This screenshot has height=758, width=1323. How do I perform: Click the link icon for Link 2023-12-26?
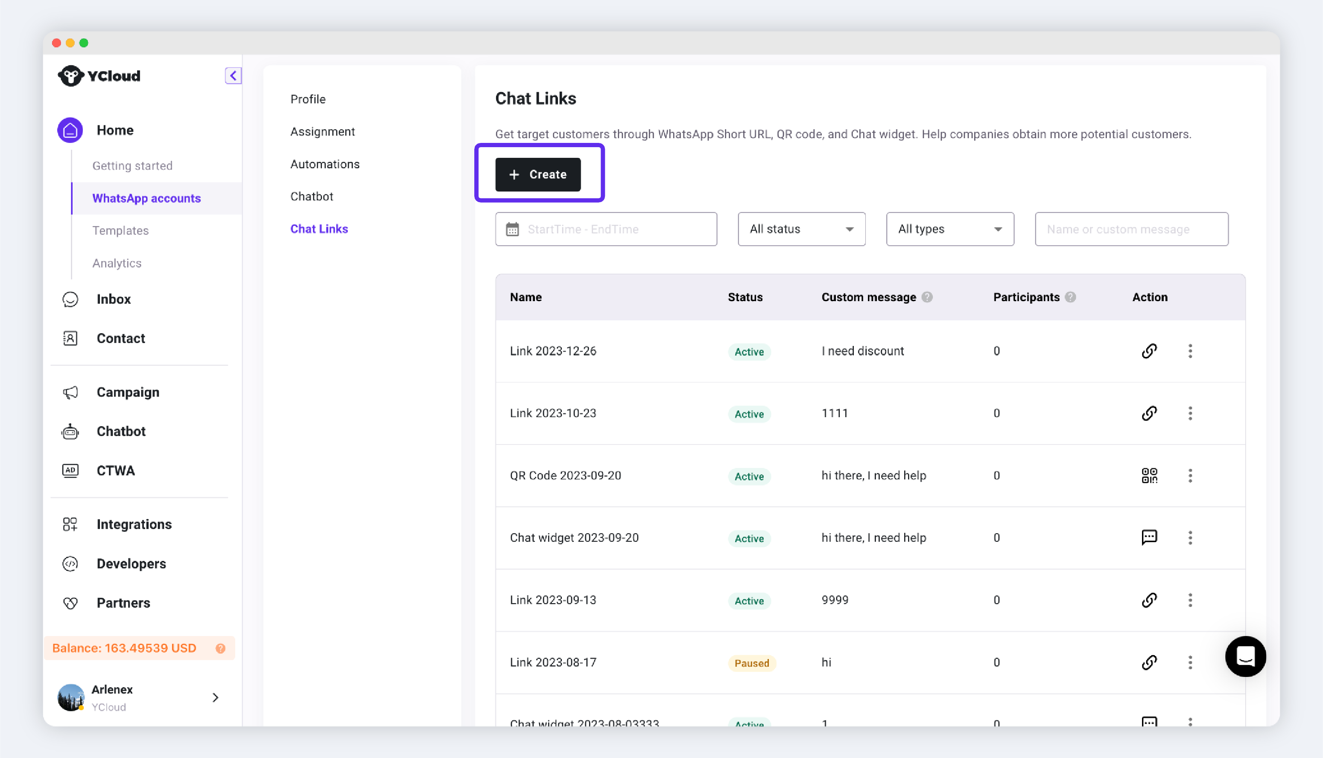click(x=1149, y=351)
